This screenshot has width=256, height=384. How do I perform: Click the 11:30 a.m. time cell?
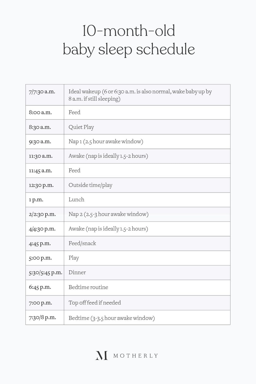[41, 156]
